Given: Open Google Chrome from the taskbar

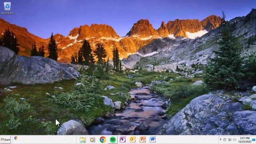Looking at the screenshot, I should tap(103, 140).
